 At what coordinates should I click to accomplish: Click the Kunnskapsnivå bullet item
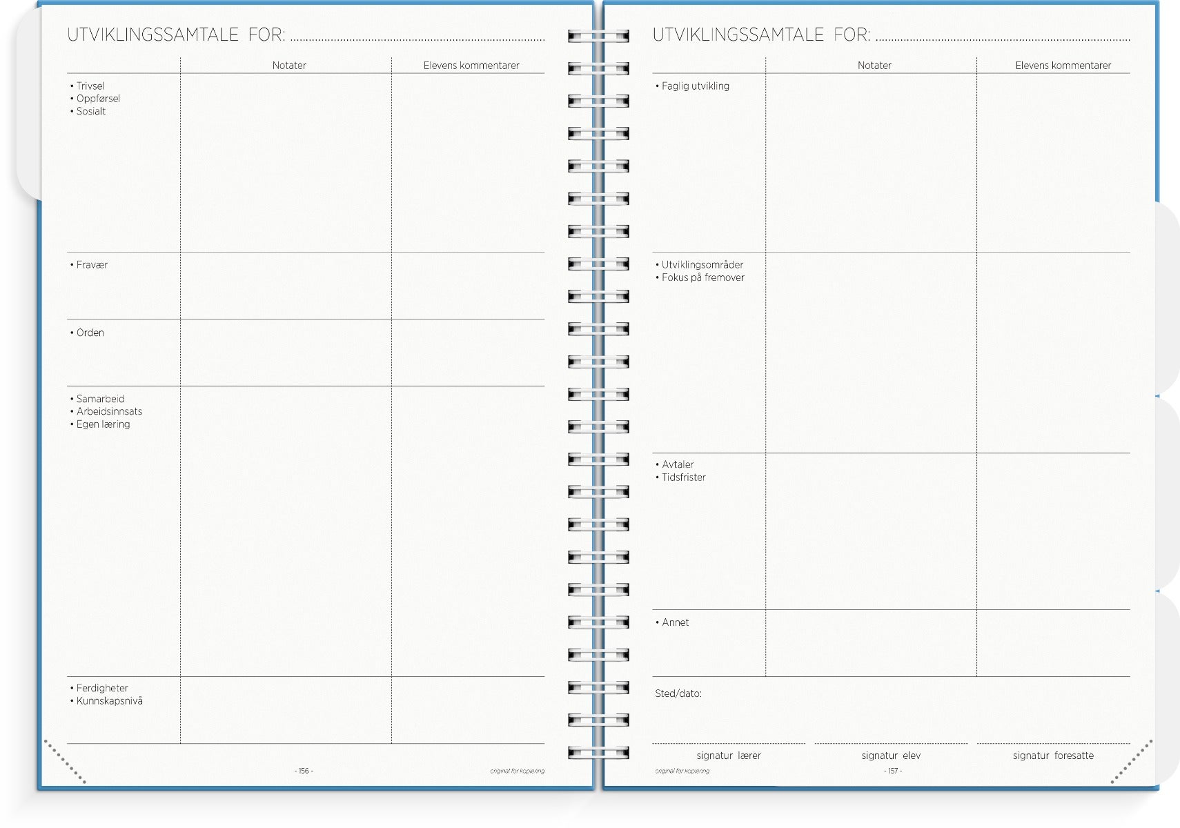click(x=109, y=701)
